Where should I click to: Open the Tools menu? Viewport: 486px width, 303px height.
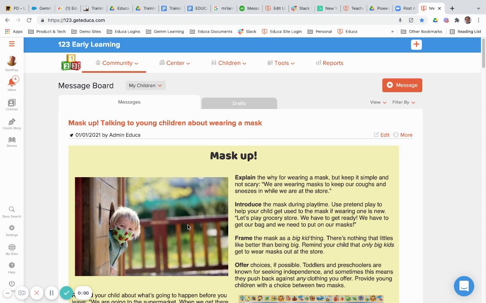click(x=281, y=63)
